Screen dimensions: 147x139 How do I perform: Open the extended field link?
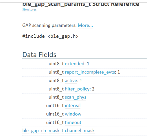[75, 64]
